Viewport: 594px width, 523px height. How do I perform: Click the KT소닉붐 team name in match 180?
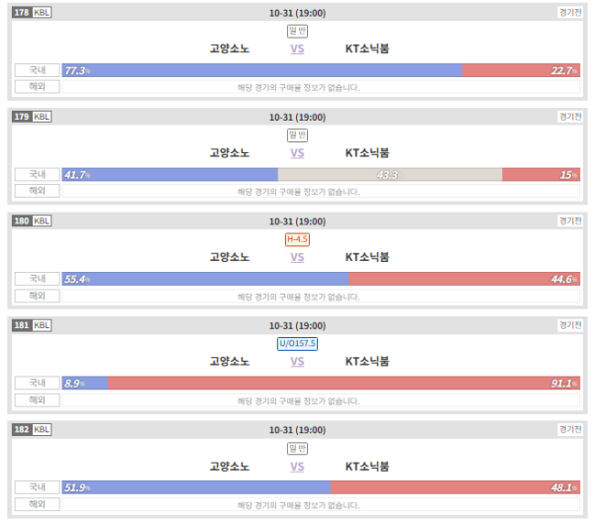click(x=367, y=257)
